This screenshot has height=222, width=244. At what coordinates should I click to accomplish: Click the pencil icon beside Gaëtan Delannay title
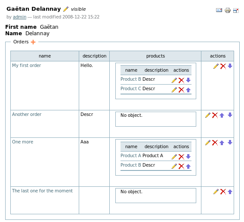(x=66, y=9)
